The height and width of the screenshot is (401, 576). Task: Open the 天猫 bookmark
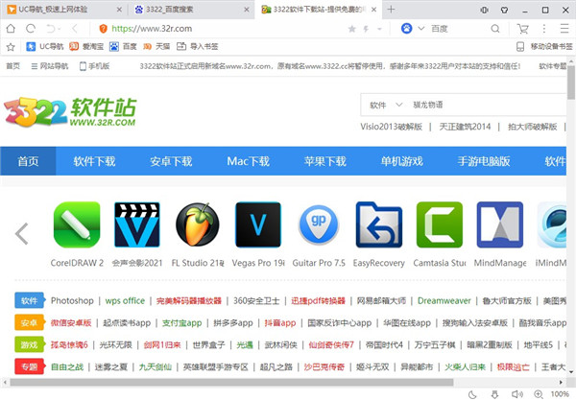tap(156, 46)
